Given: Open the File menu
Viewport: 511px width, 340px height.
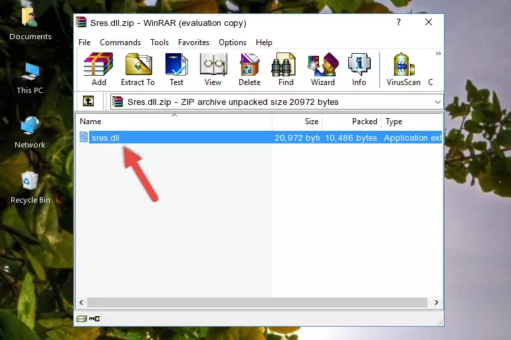Looking at the screenshot, I should pos(84,42).
